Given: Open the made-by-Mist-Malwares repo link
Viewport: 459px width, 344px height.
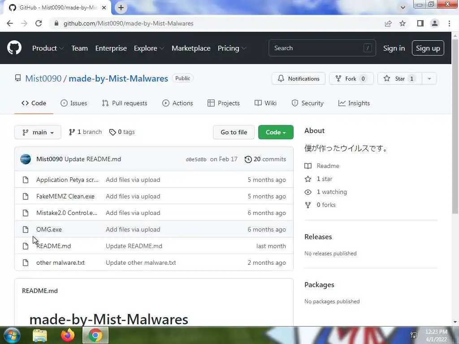Looking at the screenshot, I should pos(118,78).
